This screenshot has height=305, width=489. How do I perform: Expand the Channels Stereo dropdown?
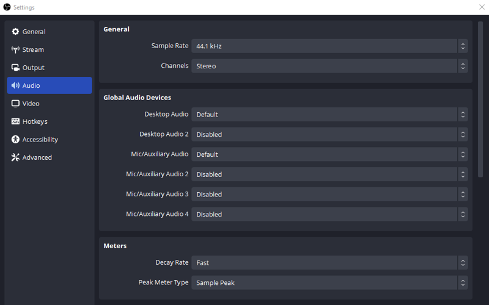click(329, 66)
